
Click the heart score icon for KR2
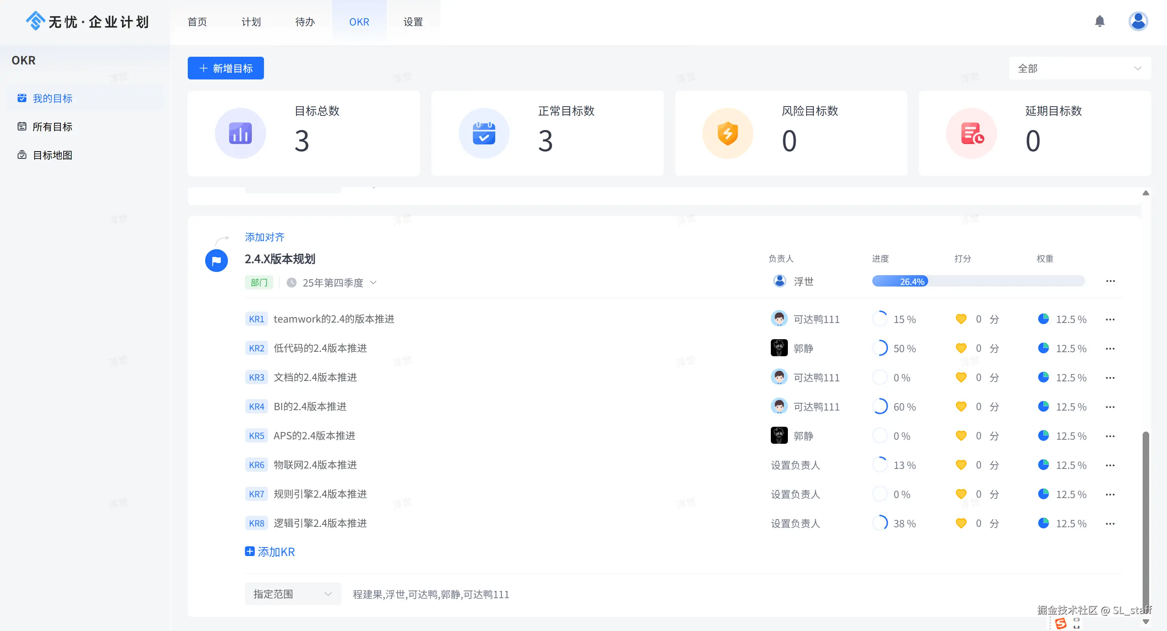961,349
